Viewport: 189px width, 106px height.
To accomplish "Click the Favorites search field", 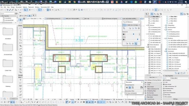I will tap(7, 14).
